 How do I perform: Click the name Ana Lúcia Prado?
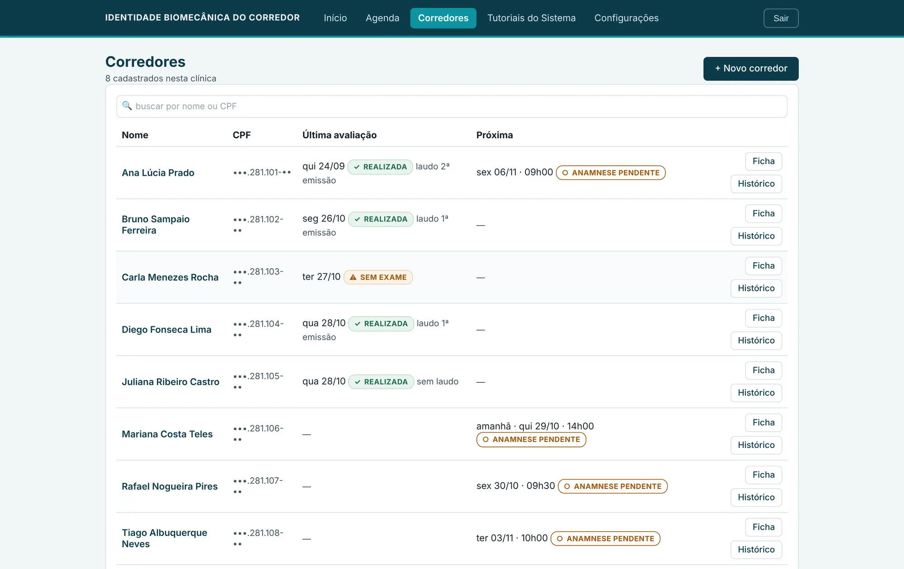pyautogui.click(x=158, y=173)
